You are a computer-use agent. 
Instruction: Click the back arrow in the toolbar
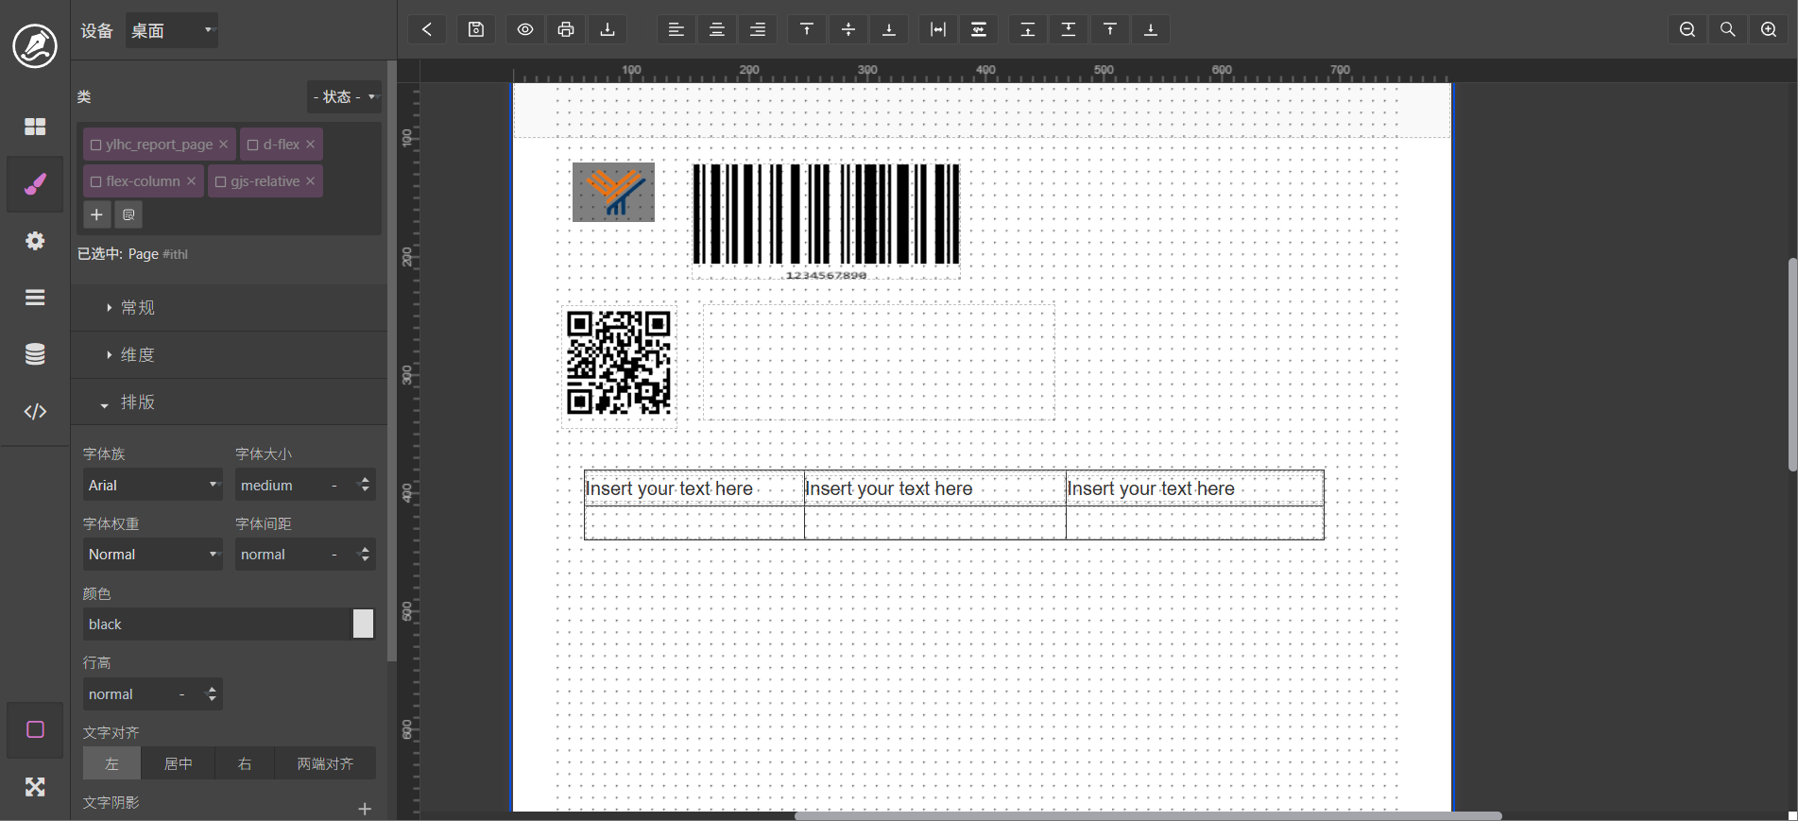pyautogui.click(x=427, y=29)
